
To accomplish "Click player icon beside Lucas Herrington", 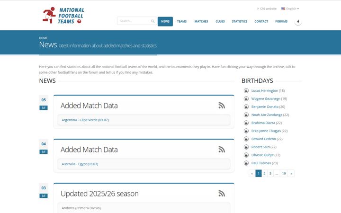I will pyautogui.click(x=246, y=90).
